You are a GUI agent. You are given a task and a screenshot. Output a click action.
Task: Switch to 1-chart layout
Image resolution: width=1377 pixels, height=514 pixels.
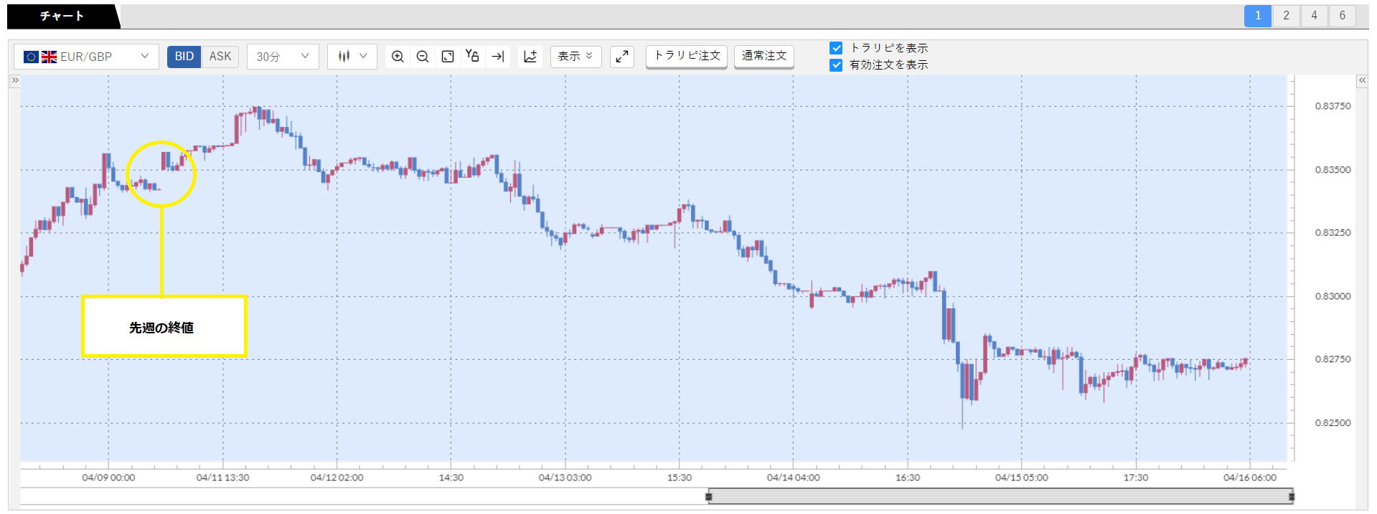[1258, 16]
